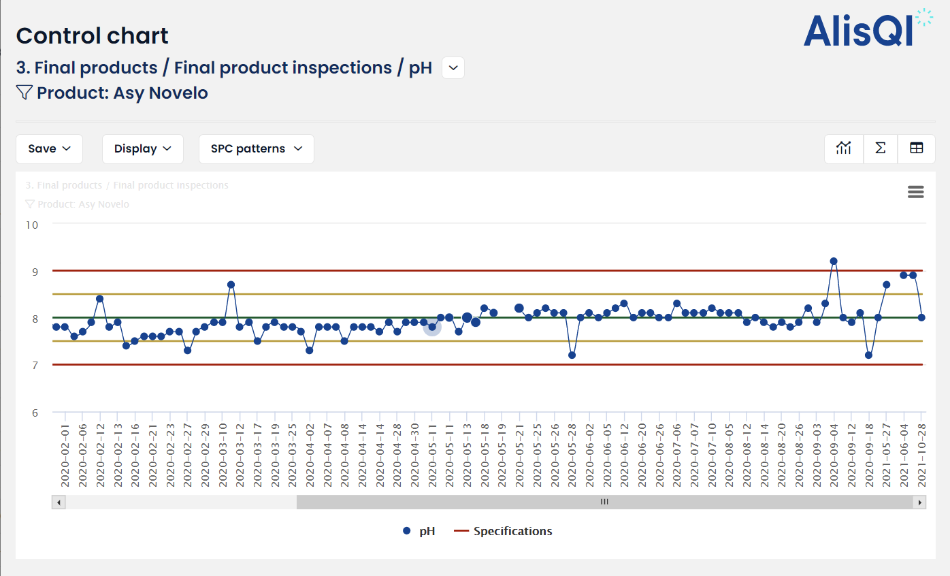Toggle the Specifications series in legend
This screenshot has height=576, width=950.
click(x=504, y=531)
